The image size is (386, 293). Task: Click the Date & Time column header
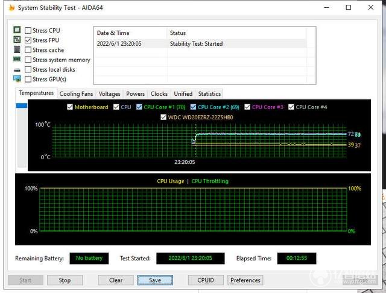coord(130,33)
